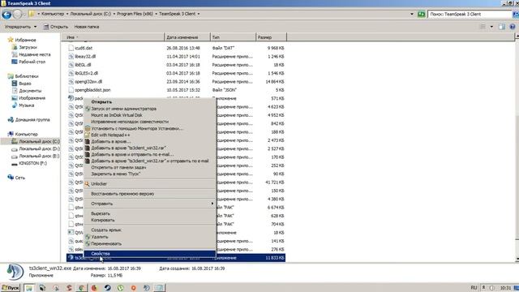The image size is (519, 292).
Task: Select the libGLESv2.dll file icon
Action: pyautogui.click(x=71, y=73)
